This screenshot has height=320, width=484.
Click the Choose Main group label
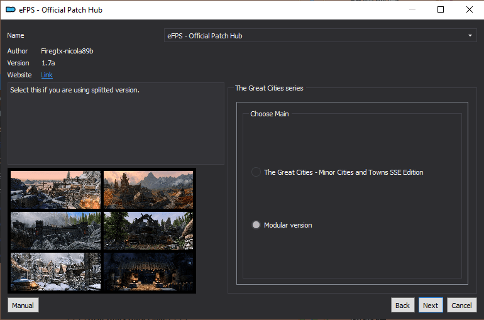(270, 114)
